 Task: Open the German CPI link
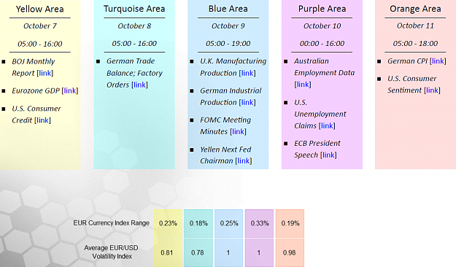pos(438,61)
